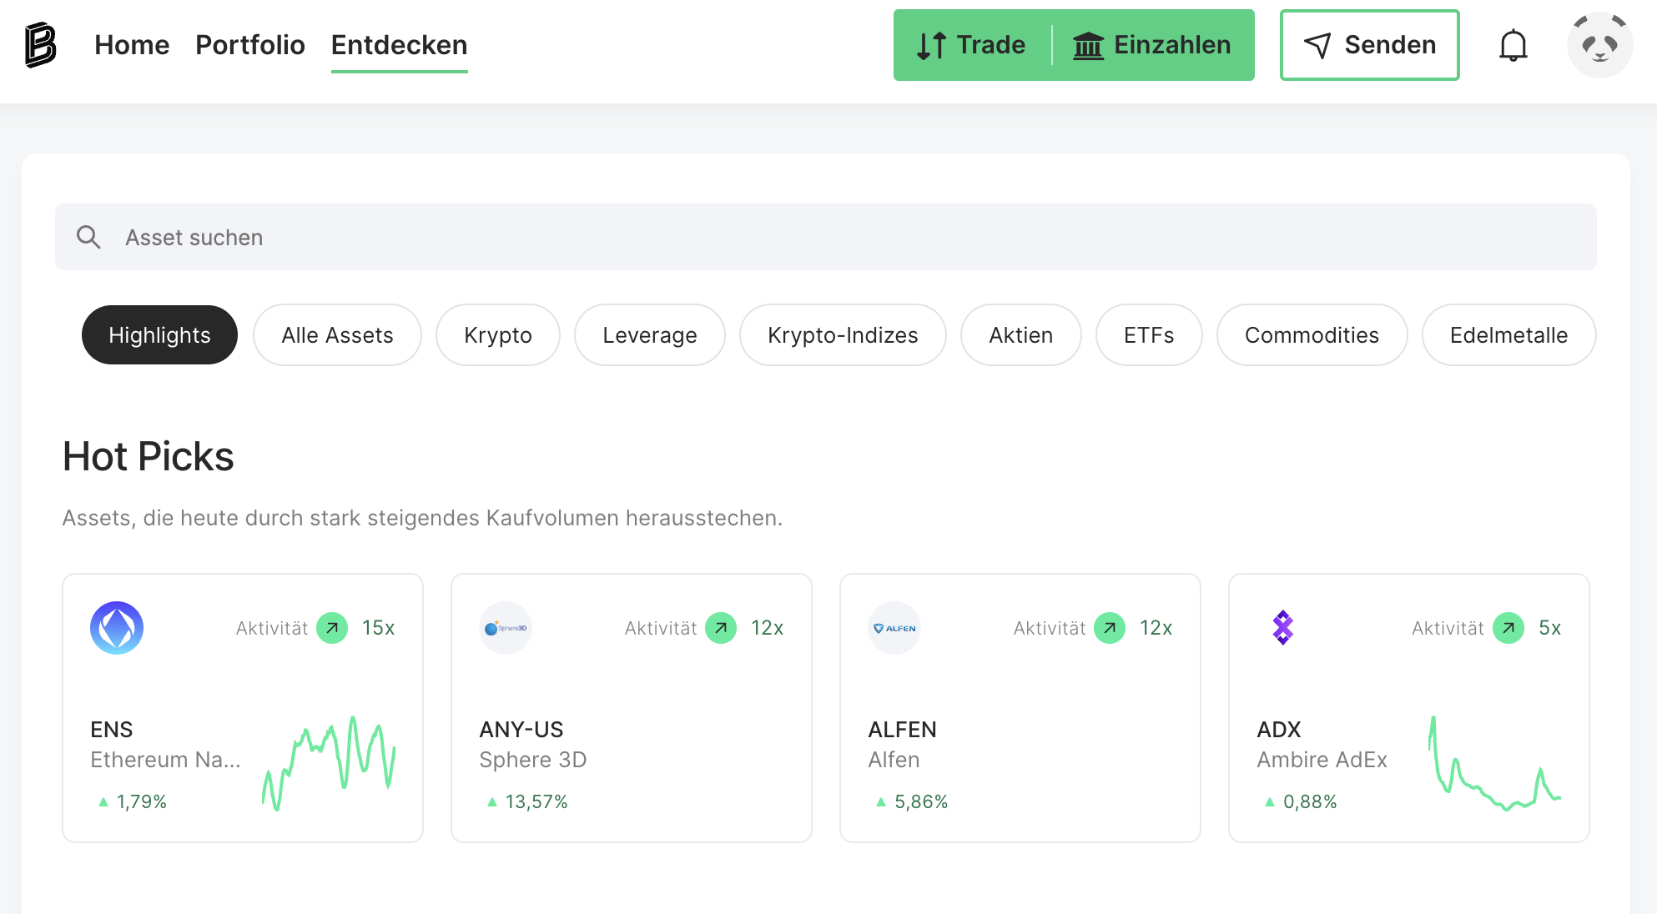Select the Alle Assets filter chip
1657x914 pixels.
pos(337,335)
